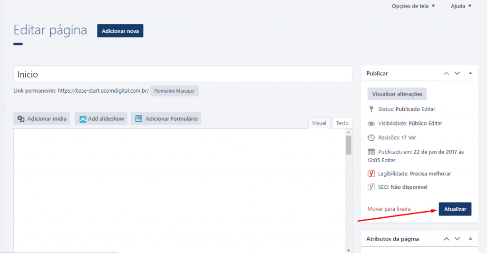The height and width of the screenshot is (253, 487).
Task: Click the Adicionar Formulário icon
Action: click(x=139, y=118)
